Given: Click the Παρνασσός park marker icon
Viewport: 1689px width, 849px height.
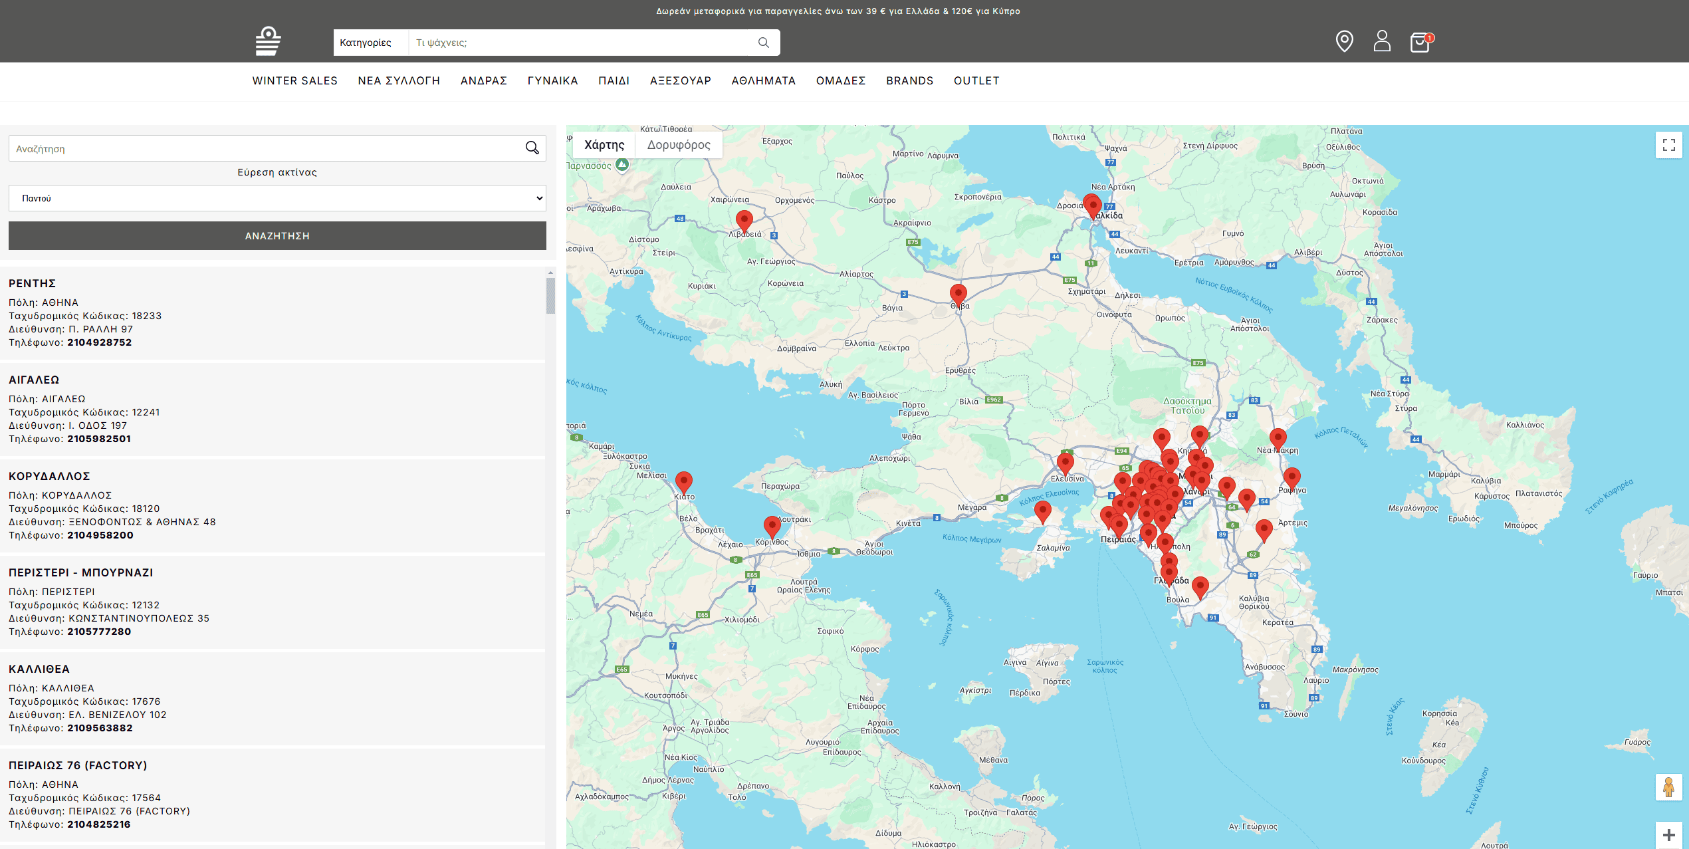Looking at the screenshot, I should (622, 165).
